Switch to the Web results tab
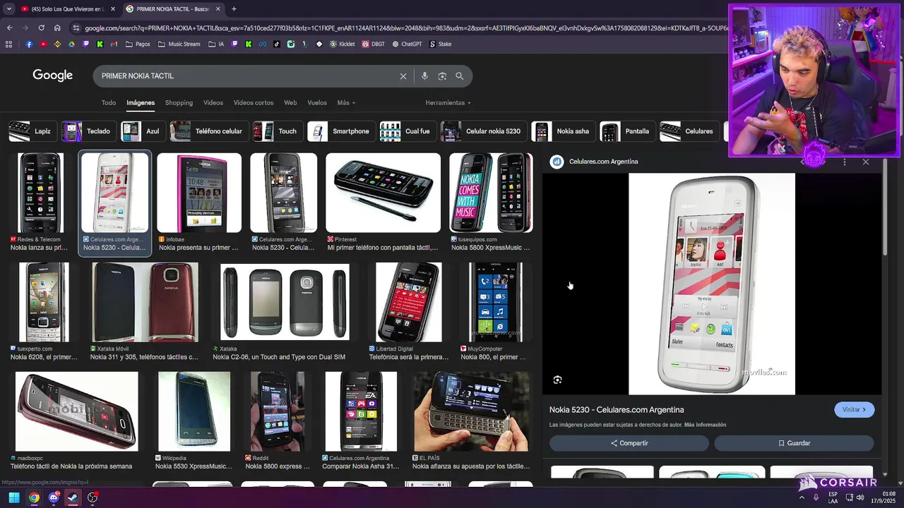904x508 pixels. tap(290, 103)
